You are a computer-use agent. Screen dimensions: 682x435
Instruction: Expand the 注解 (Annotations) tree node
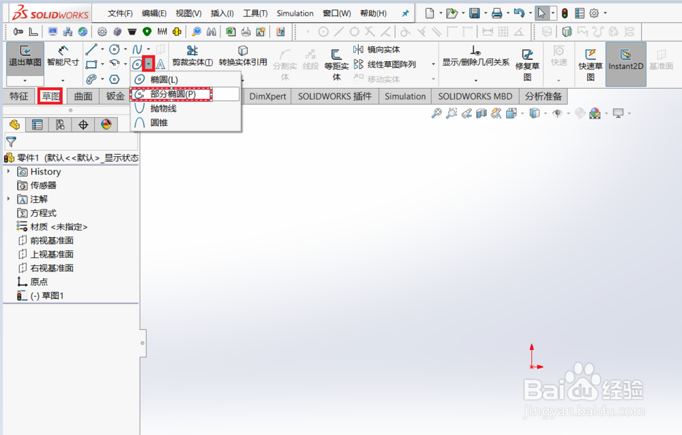pos(7,198)
